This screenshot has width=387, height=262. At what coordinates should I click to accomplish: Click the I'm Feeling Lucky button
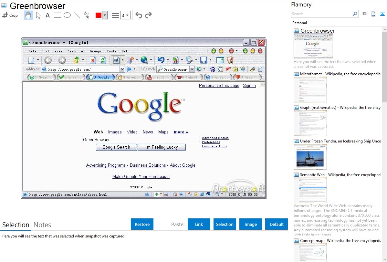tap(162, 147)
